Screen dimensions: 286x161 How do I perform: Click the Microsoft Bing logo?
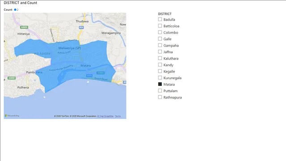(12, 116)
